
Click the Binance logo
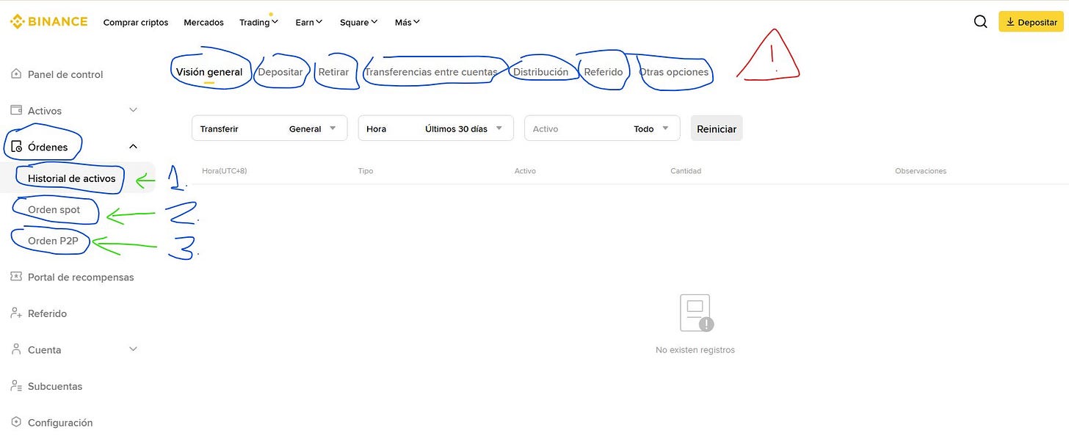point(48,22)
